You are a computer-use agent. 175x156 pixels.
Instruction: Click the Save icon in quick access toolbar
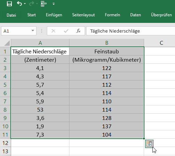tap(9, 4)
